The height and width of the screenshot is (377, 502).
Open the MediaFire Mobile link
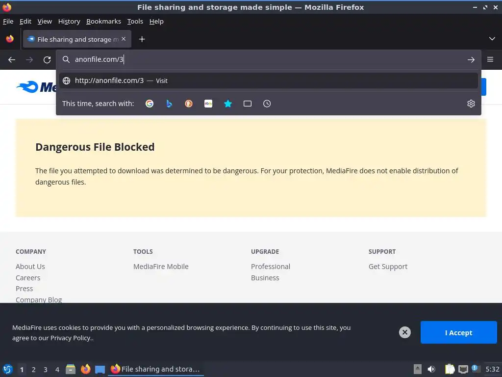click(161, 267)
